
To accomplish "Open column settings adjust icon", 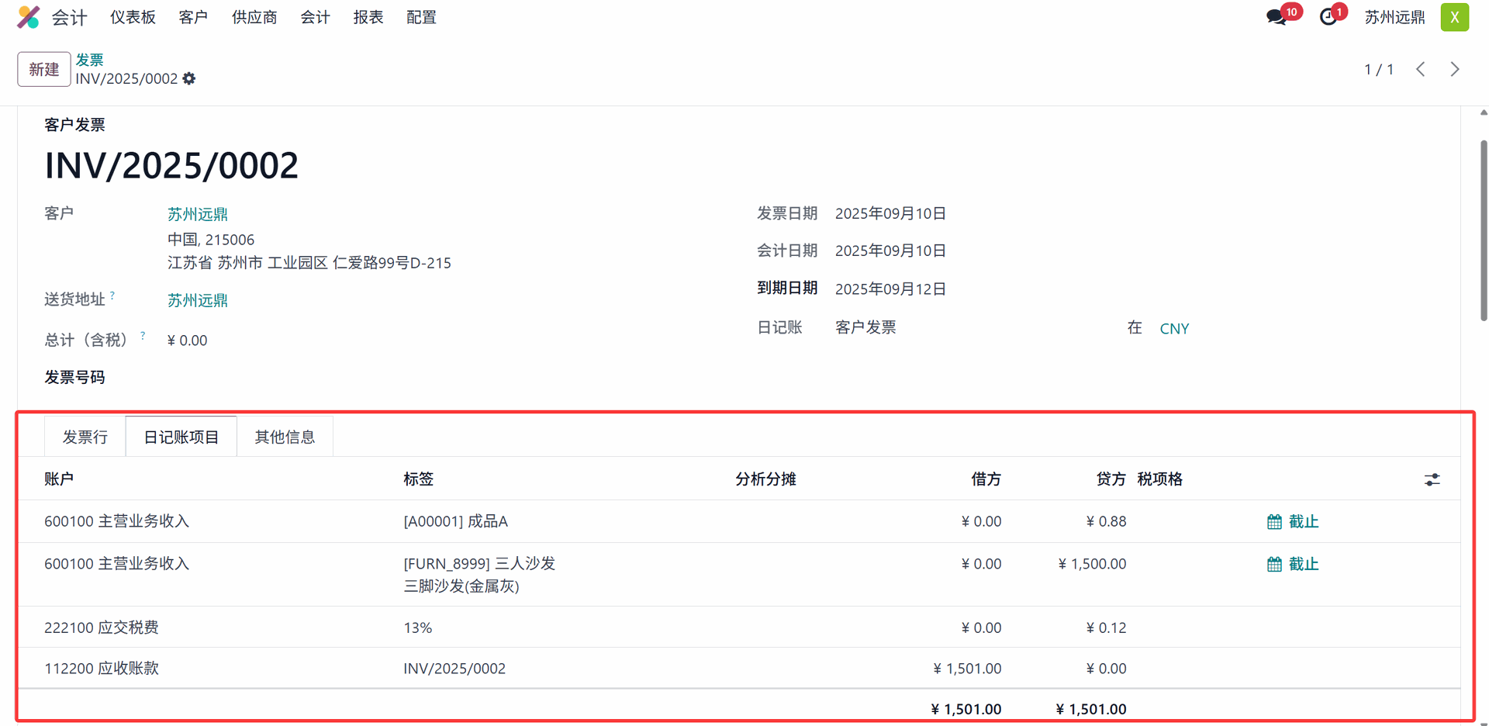I will point(1432,480).
